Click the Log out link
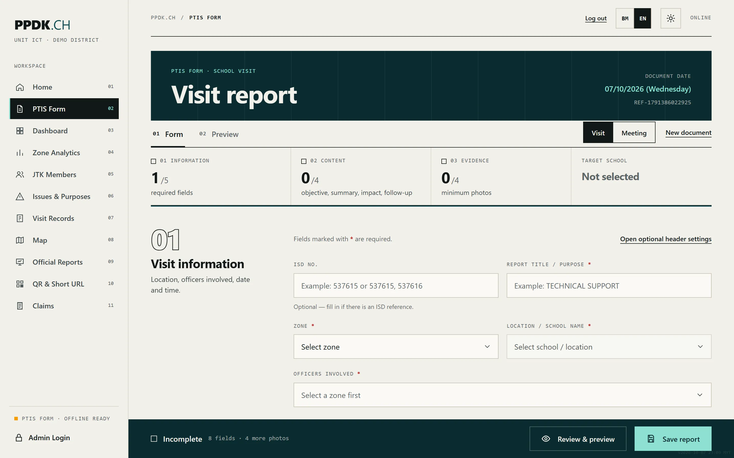The width and height of the screenshot is (734, 458). click(596, 19)
